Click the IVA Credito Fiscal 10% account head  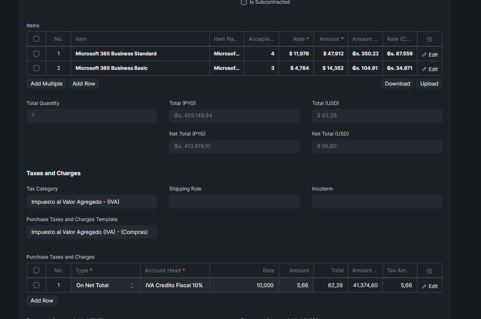[x=175, y=285]
